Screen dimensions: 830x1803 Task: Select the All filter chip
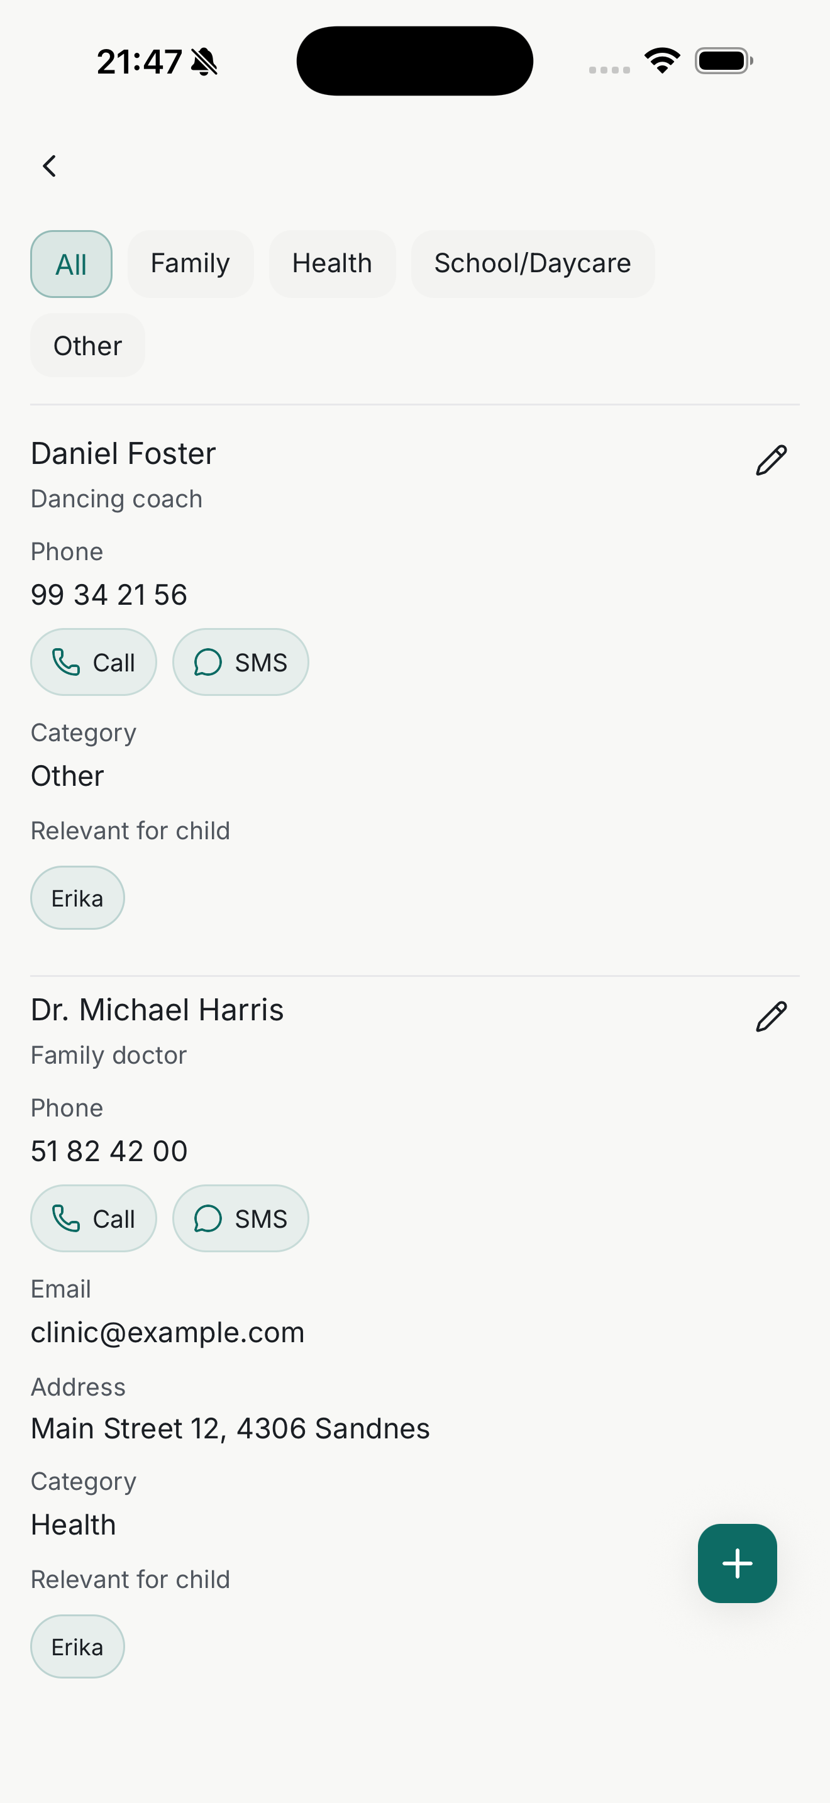(72, 265)
